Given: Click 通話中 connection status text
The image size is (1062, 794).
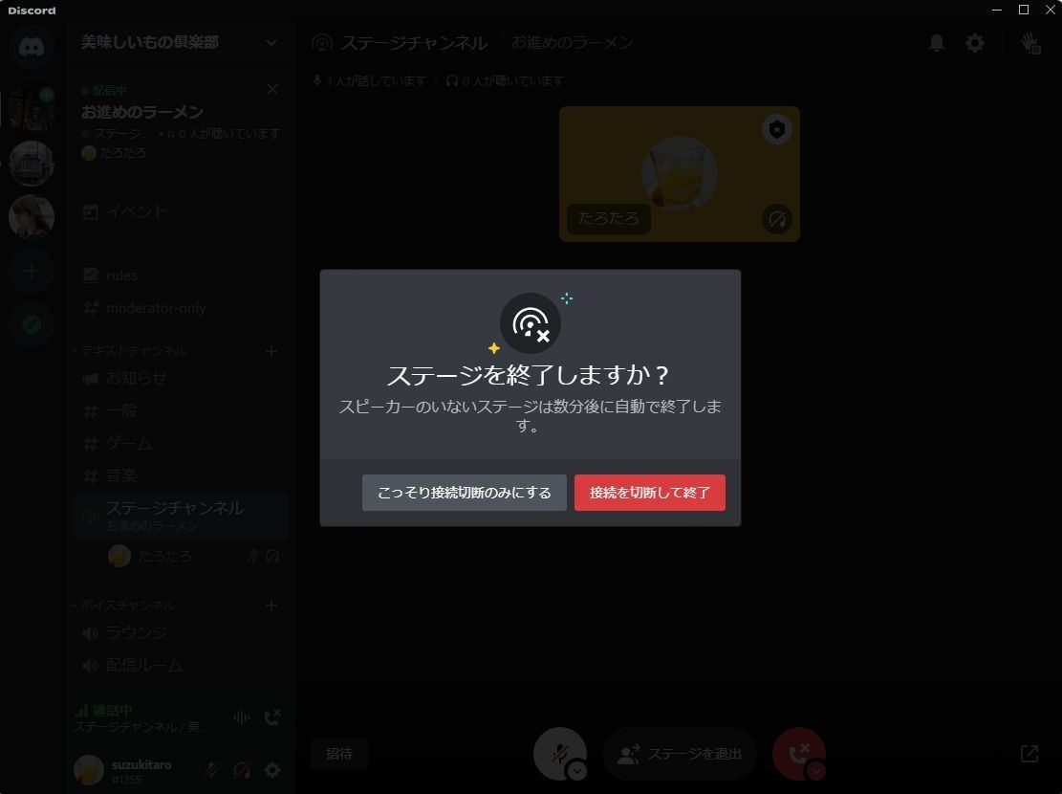Looking at the screenshot, I should 112,710.
